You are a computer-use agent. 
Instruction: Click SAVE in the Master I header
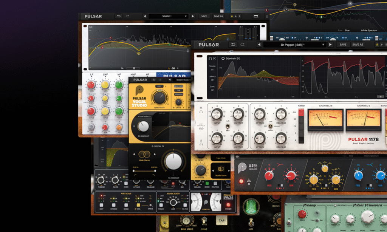(x=204, y=16)
